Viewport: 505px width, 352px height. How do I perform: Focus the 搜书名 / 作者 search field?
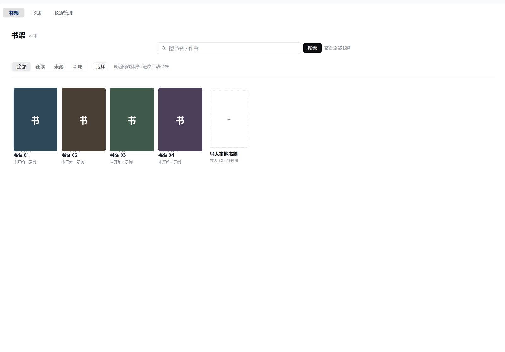pyautogui.click(x=229, y=48)
